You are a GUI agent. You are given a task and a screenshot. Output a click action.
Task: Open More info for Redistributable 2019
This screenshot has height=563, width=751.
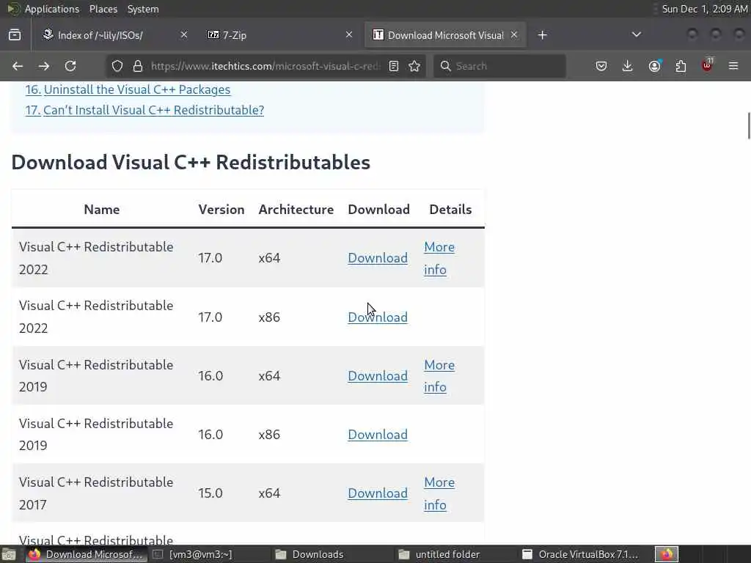coord(439,376)
